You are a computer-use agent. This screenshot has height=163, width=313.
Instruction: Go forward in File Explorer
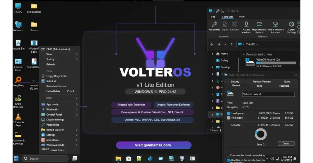click(x=219, y=44)
